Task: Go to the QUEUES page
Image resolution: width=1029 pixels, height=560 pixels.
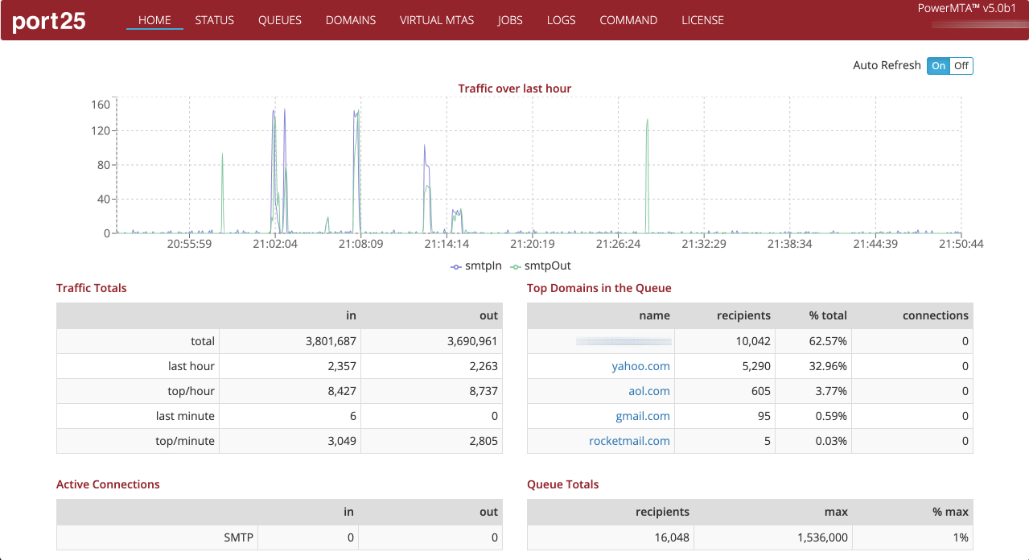Action: click(x=280, y=20)
